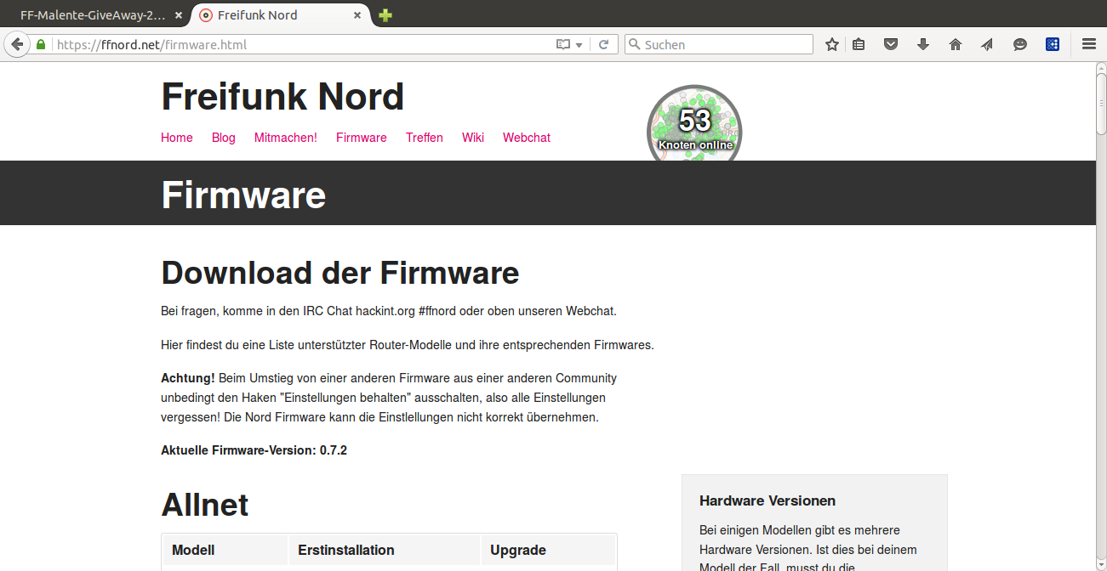This screenshot has height=571, width=1107.
Task: Click the browser back arrow button
Action: (x=16, y=44)
